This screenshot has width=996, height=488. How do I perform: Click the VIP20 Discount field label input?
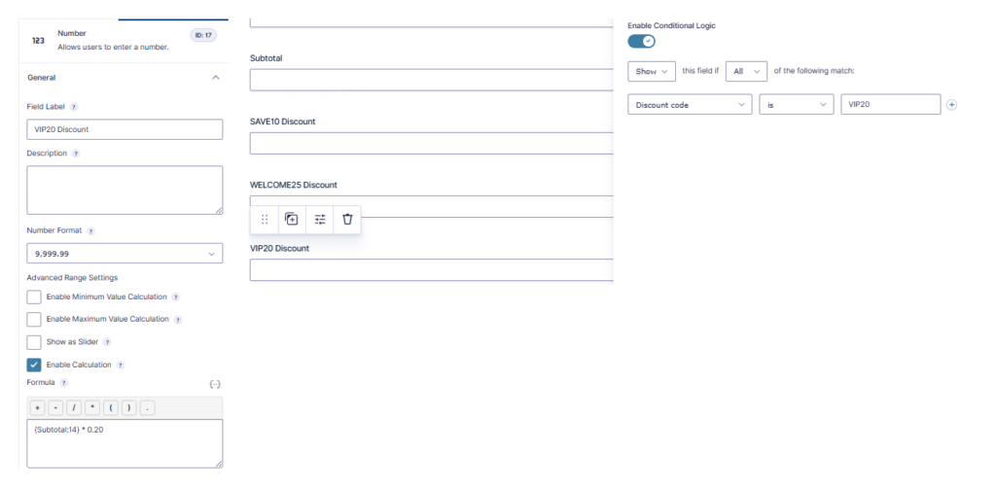coord(124,129)
